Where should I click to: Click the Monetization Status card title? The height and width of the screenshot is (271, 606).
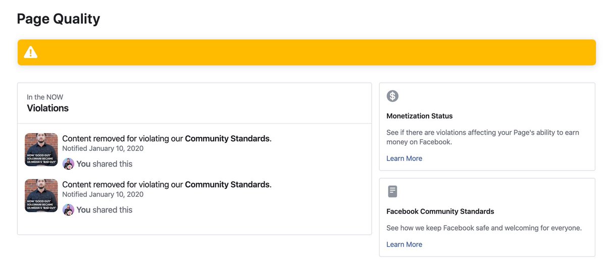coord(420,116)
